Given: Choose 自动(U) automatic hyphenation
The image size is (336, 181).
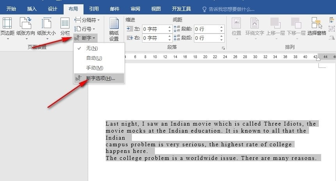Looking at the screenshot, I should pos(94,58).
